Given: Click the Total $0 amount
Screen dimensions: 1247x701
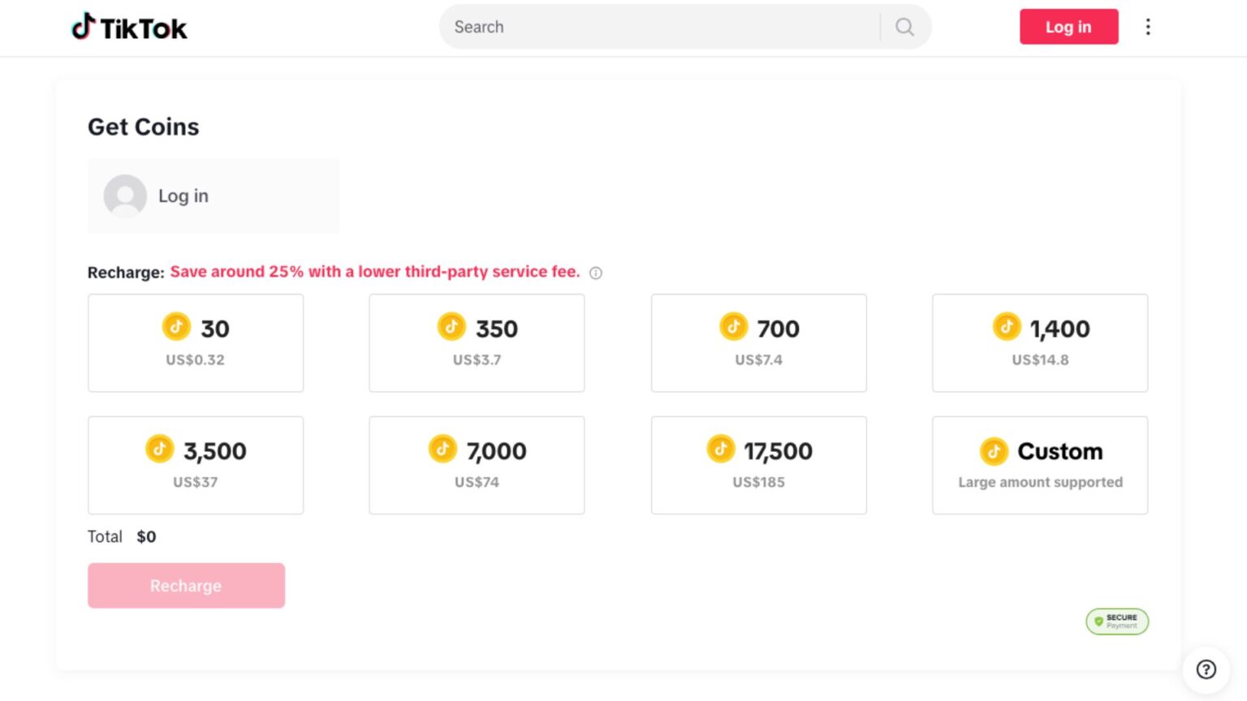Looking at the screenshot, I should pyautogui.click(x=146, y=536).
